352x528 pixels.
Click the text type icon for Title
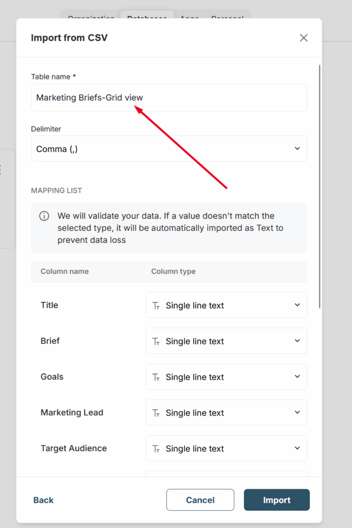pos(156,305)
